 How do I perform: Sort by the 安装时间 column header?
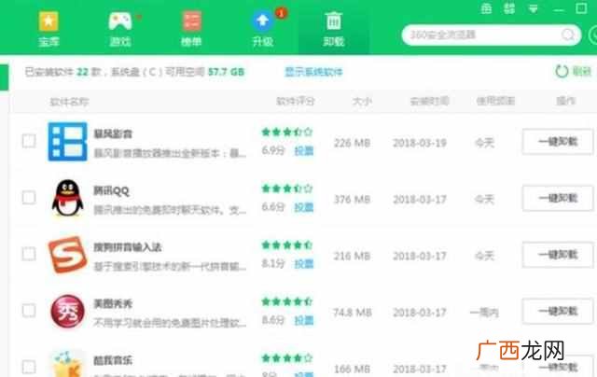[x=429, y=101]
